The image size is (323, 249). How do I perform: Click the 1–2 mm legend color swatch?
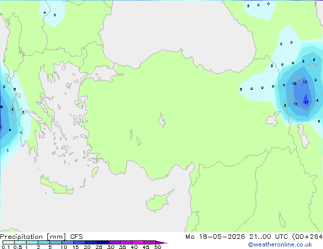(x=32, y=242)
